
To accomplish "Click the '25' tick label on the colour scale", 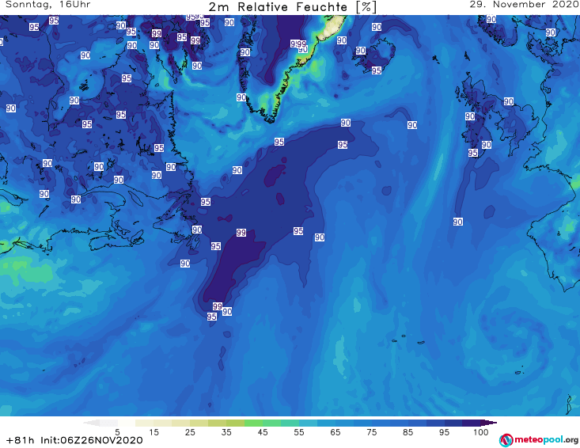I will pyautogui.click(x=190, y=432).
